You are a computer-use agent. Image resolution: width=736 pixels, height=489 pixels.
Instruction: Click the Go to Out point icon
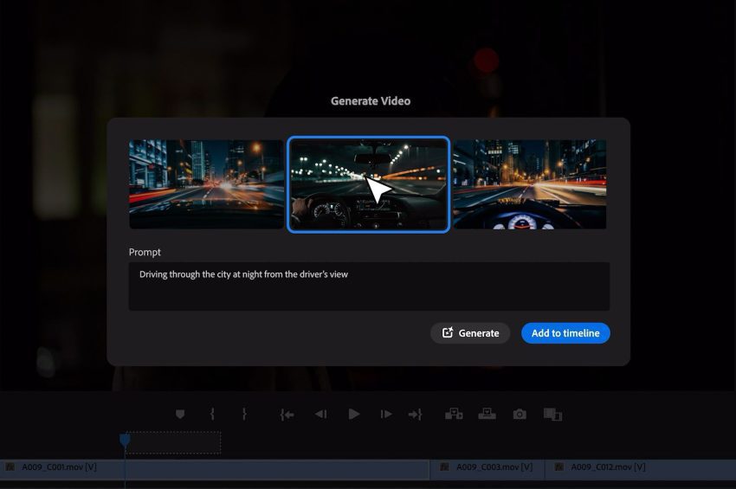point(415,415)
